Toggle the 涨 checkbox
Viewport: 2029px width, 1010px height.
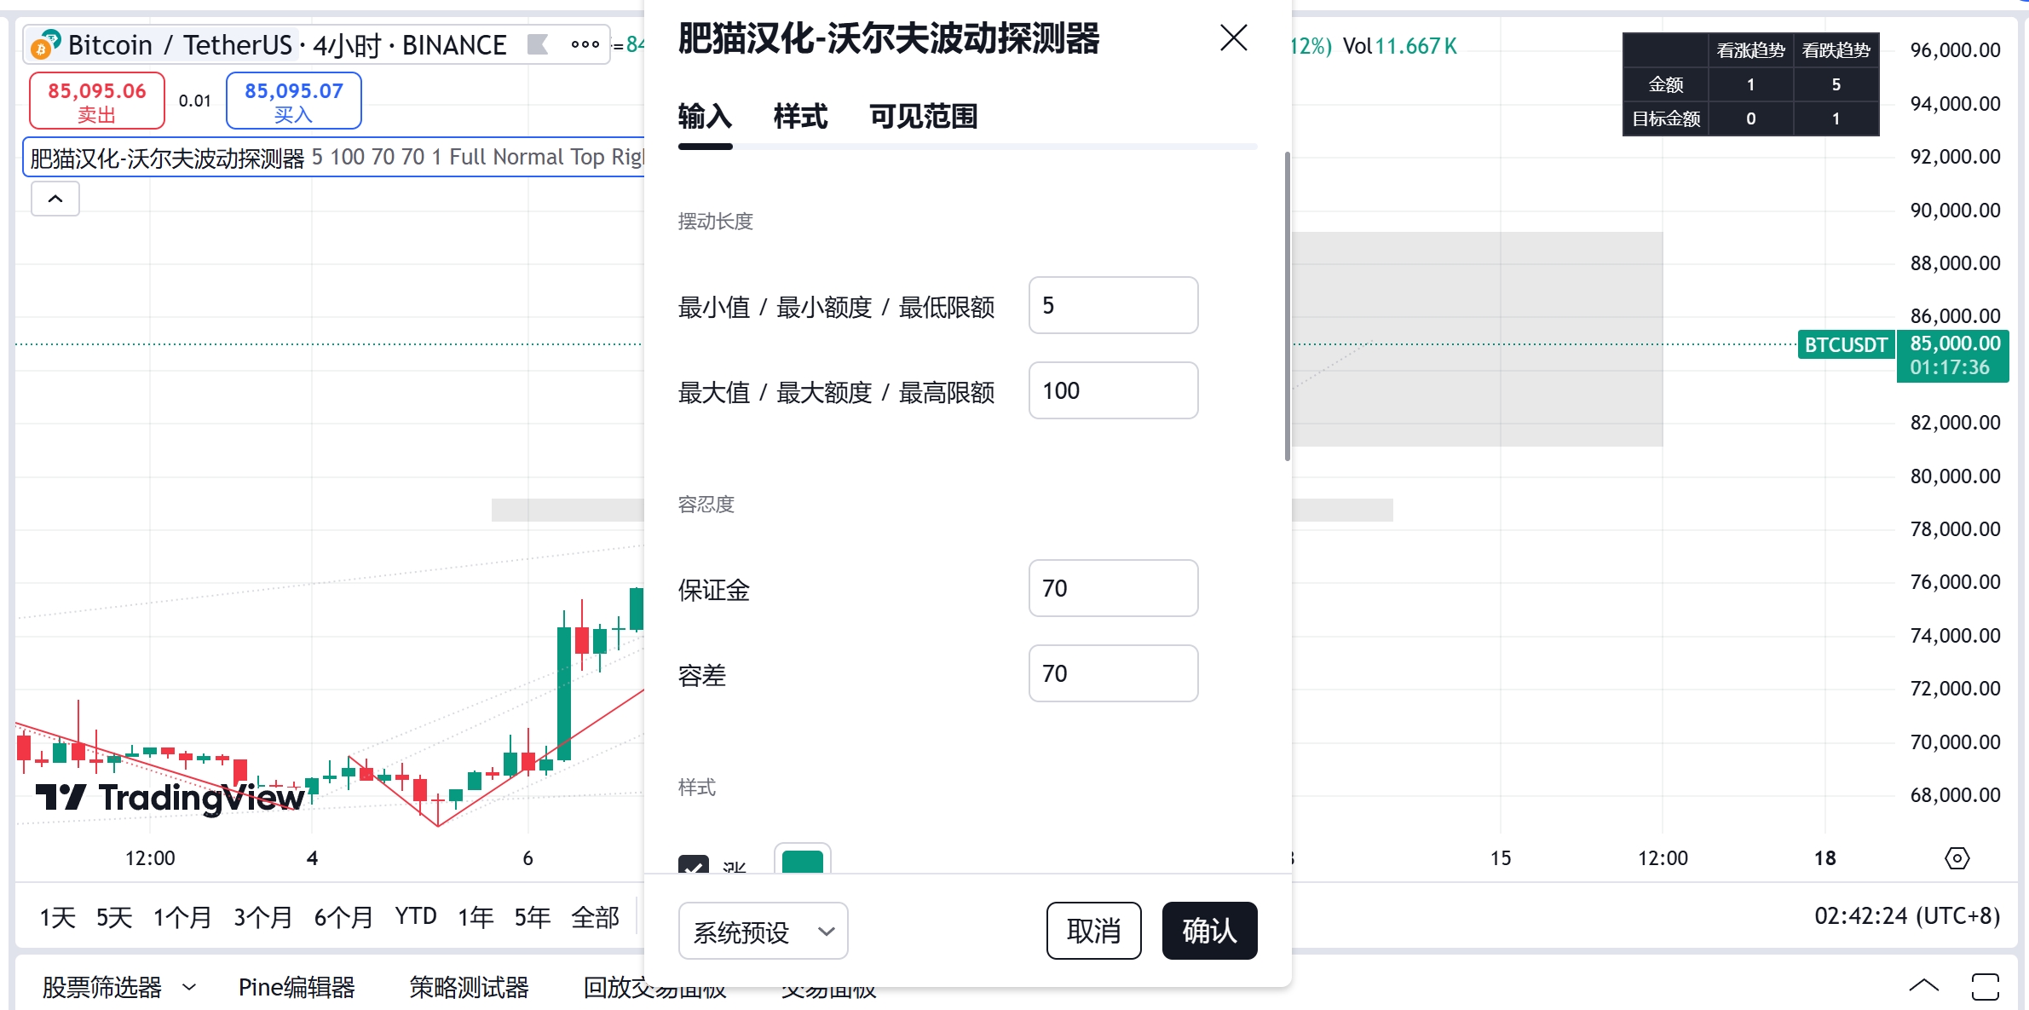tap(694, 864)
